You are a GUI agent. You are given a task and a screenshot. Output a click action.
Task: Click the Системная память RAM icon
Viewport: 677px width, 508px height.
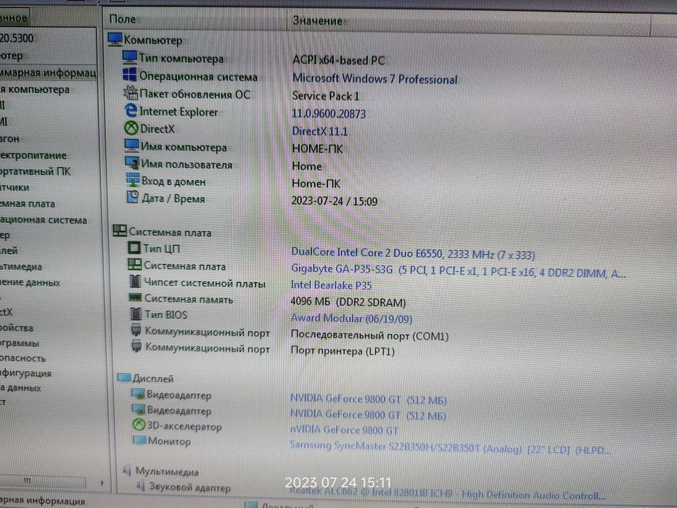point(136,298)
